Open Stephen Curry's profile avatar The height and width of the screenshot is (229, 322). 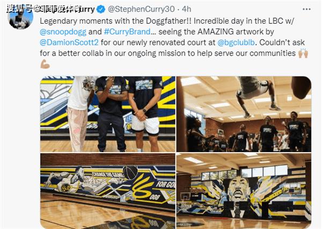[20, 17]
